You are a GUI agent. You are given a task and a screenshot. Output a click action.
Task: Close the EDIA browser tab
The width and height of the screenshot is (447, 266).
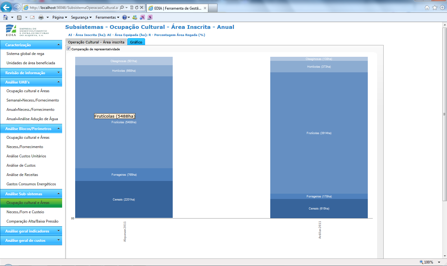tap(205, 8)
